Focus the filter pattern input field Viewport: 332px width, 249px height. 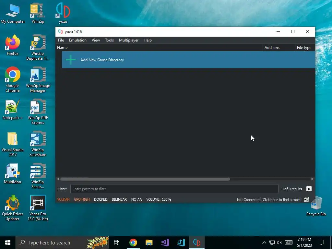(x=174, y=189)
